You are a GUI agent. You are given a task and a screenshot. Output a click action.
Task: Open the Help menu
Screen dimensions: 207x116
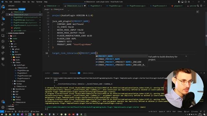pyautogui.click(x=46, y=2)
